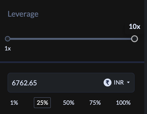Choose the 75% amount preset
147x114 pixels.
[95, 103]
